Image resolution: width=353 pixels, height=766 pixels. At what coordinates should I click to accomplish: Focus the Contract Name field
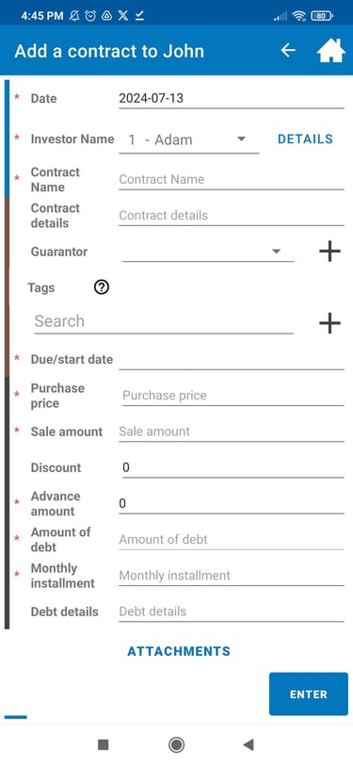click(232, 180)
